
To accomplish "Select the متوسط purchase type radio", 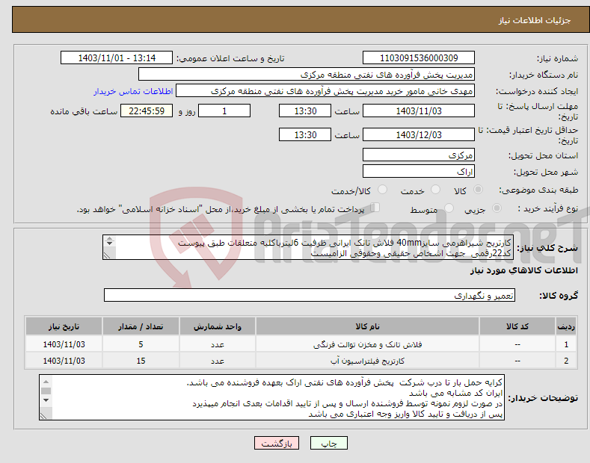I will coord(449,208).
